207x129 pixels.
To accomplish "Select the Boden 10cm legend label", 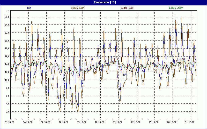I will tap(77, 8).
